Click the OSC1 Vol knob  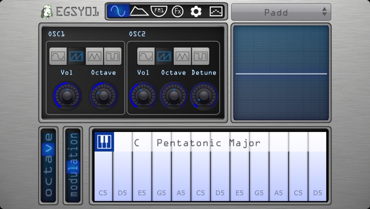coord(67,96)
